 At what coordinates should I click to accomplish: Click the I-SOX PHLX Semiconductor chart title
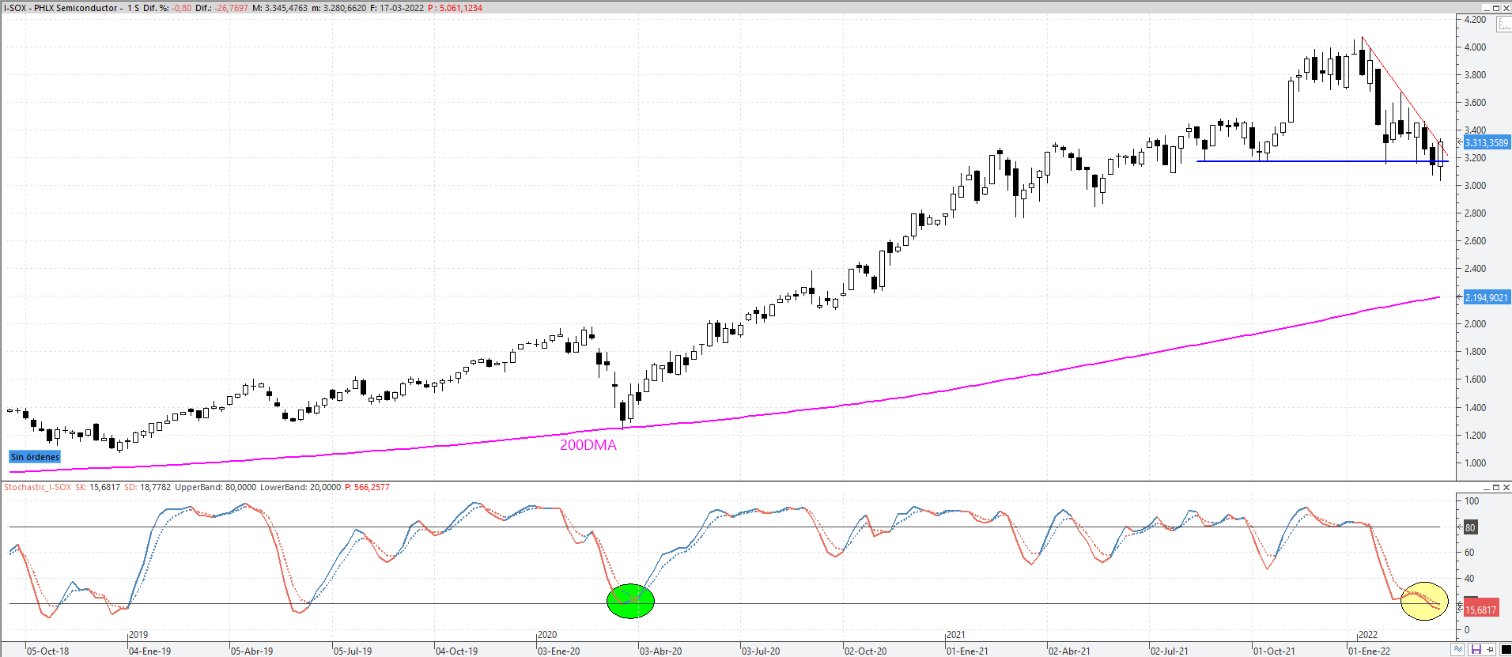point(63,8)
